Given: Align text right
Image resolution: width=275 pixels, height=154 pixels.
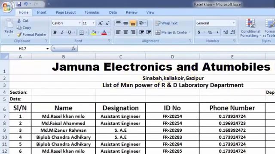Looking at the screenshot, I should pyautogui.click(x=133, y=33).
